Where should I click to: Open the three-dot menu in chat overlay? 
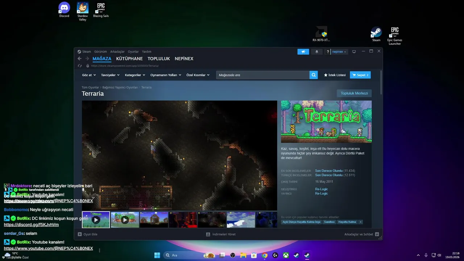(93, 190)
